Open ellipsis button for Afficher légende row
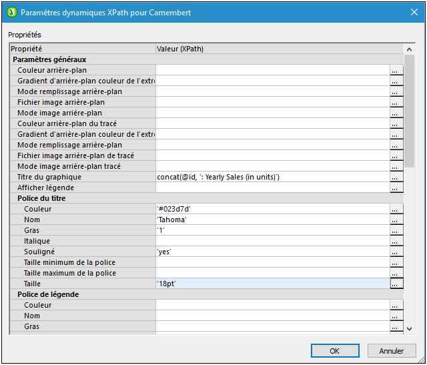427x365 pixels. (x=396, y=188)
